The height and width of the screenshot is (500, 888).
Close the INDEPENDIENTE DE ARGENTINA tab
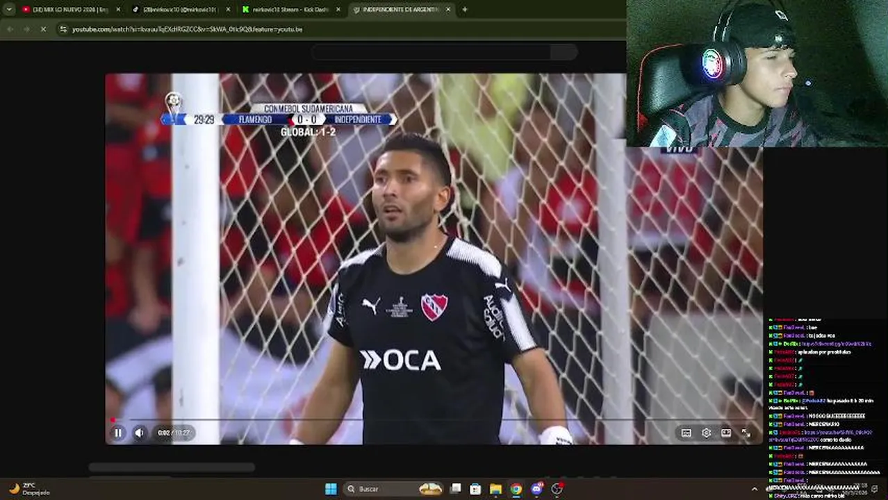[448, 10]
